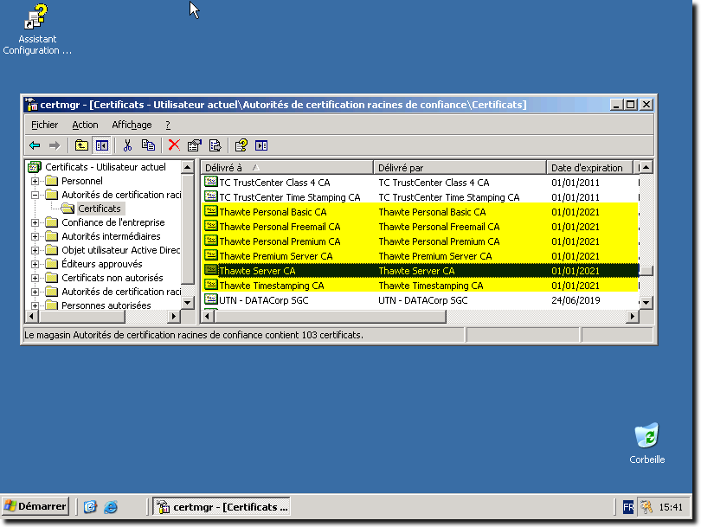Expand Objet utilisateur Active Directory node
The height and width of the screenshot is (527, 701).
pyautogui.click(x=35, y=250)
